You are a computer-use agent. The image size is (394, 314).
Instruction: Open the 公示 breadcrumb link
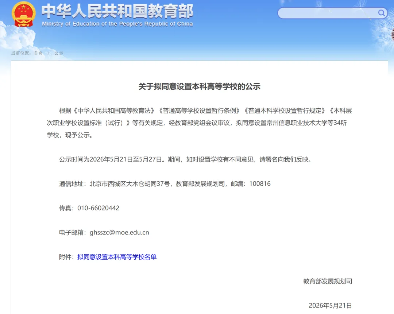click(59, 53)
